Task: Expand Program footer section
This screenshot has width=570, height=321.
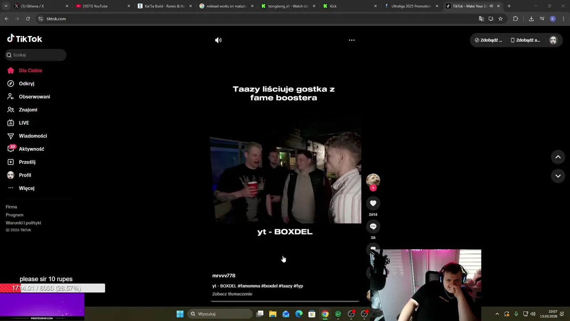Action: coord(15,215)
